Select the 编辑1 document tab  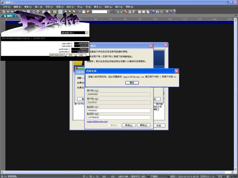tap(9, 16)
